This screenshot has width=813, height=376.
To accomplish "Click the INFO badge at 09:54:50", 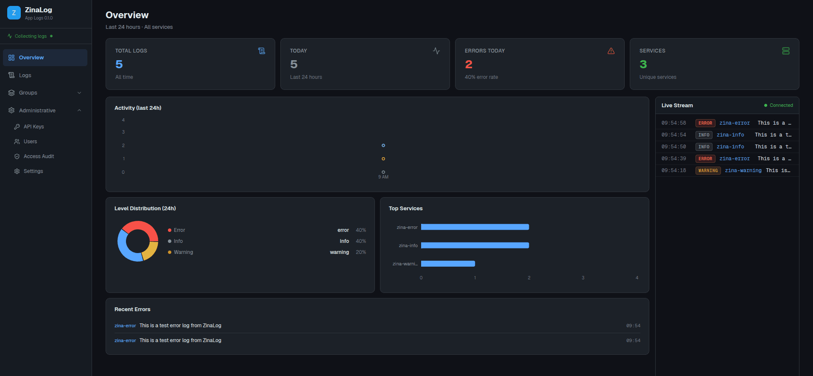I will coord(704,147).
